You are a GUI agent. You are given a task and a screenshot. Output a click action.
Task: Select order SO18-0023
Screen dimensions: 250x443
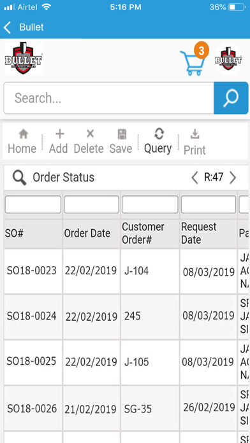(x=32, y=271)
